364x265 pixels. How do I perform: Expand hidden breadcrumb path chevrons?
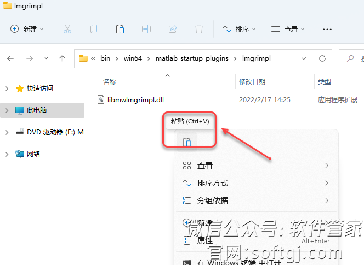[x=93, y=59]
